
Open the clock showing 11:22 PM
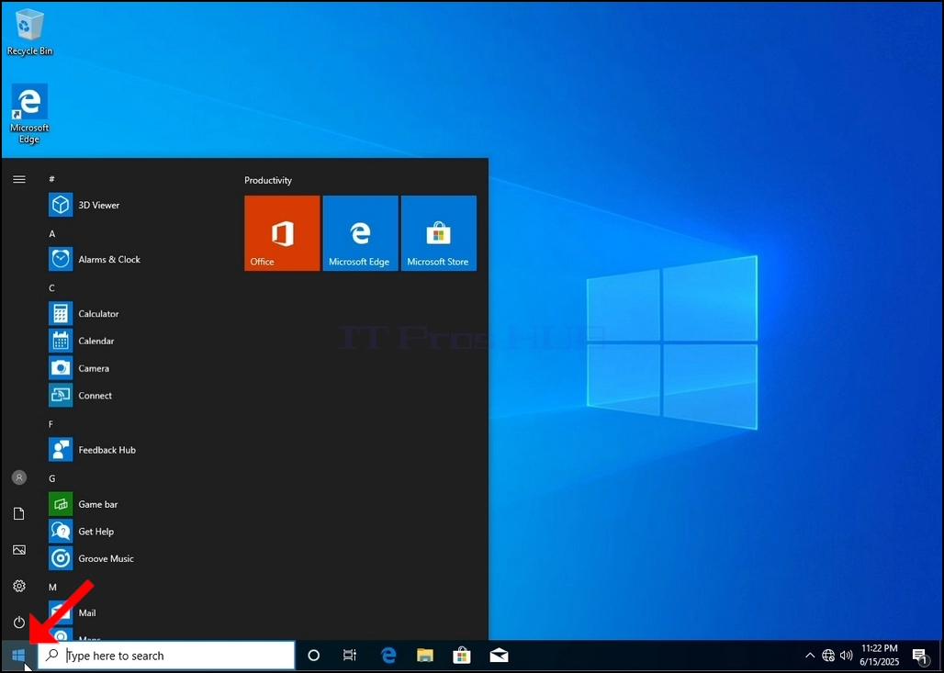[880, 655]
